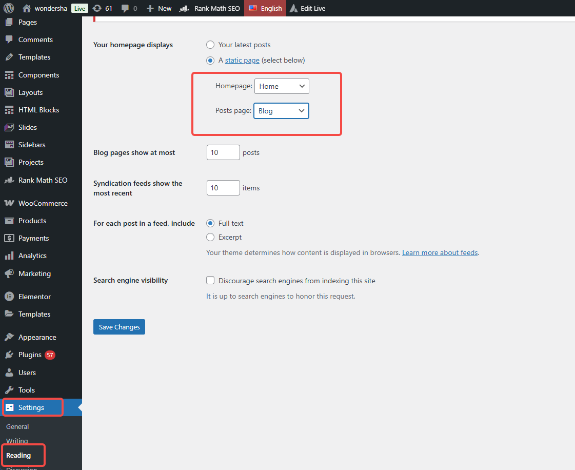Select the Excerpt radio button
This screenshot has width=575, height=470.
[x=210, y=237]
